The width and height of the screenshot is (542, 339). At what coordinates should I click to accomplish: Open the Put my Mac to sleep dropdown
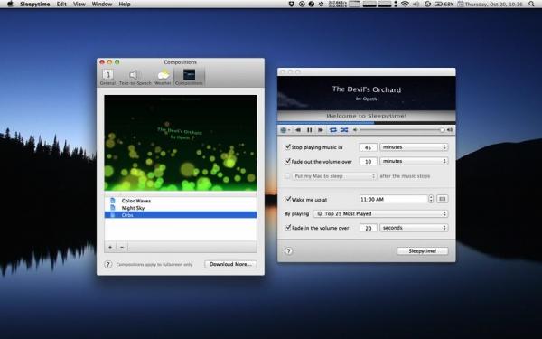point(334,176)
